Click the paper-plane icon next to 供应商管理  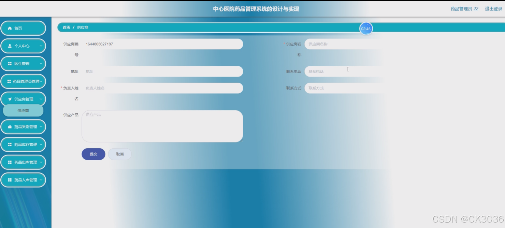[10, 99]
